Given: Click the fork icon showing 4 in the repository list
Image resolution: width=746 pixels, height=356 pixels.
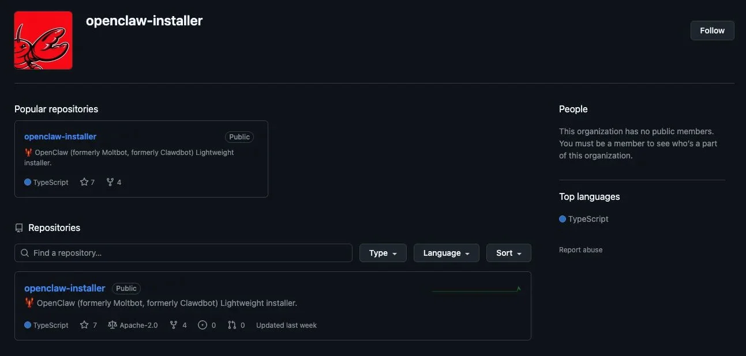Looking at the screenshot, I should [173, 324].
